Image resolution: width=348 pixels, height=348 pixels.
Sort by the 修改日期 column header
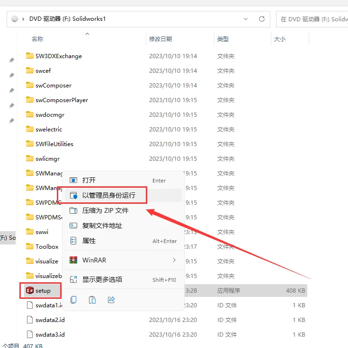pos(161,39)
